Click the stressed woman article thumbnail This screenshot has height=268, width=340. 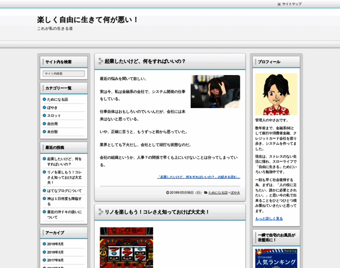coord(215,92)
